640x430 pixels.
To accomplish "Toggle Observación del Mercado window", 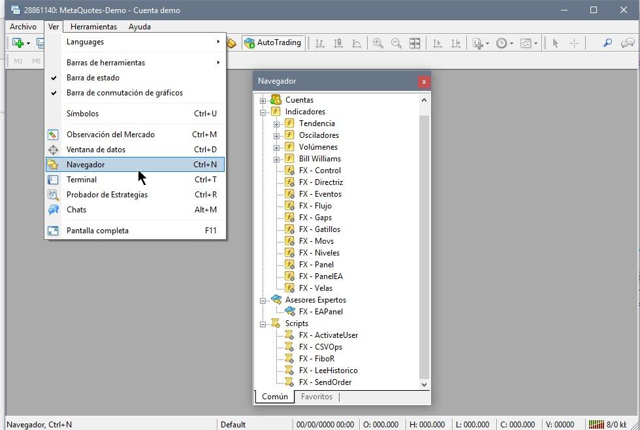I will (135, 135).
